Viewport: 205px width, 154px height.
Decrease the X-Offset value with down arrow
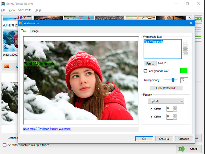coord(175,110)
